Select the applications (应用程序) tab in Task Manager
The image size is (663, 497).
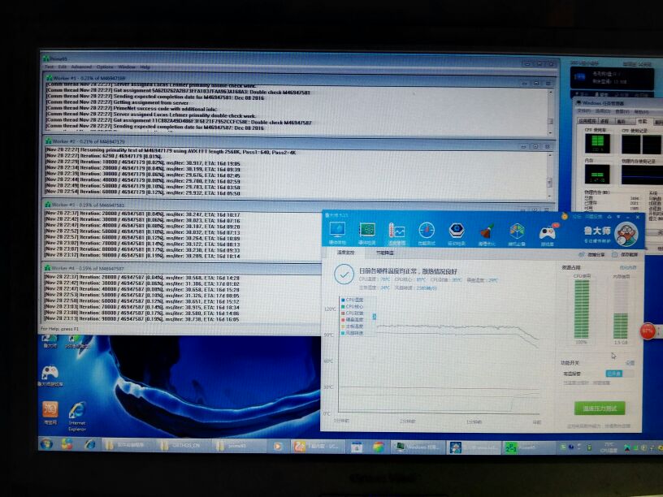pyautogui.click(x=587, y=121)
